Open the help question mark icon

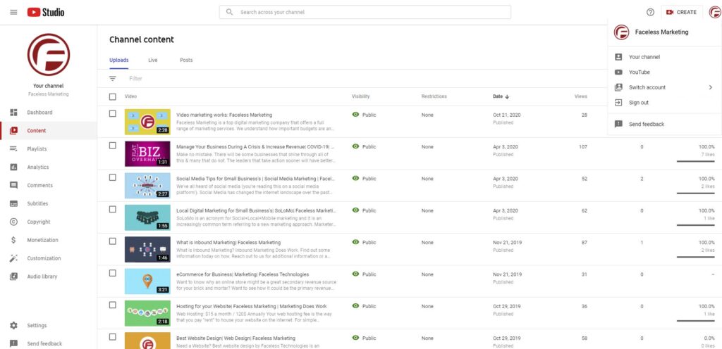point(650,13)
